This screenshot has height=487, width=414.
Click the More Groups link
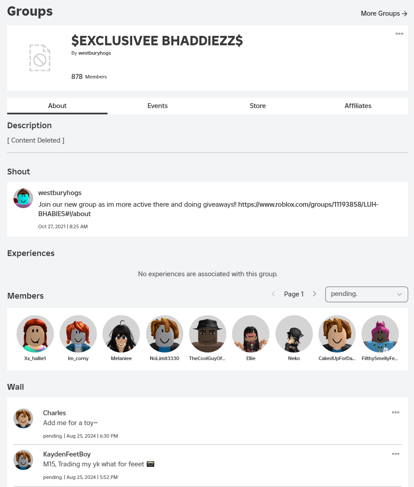point(384,13)
